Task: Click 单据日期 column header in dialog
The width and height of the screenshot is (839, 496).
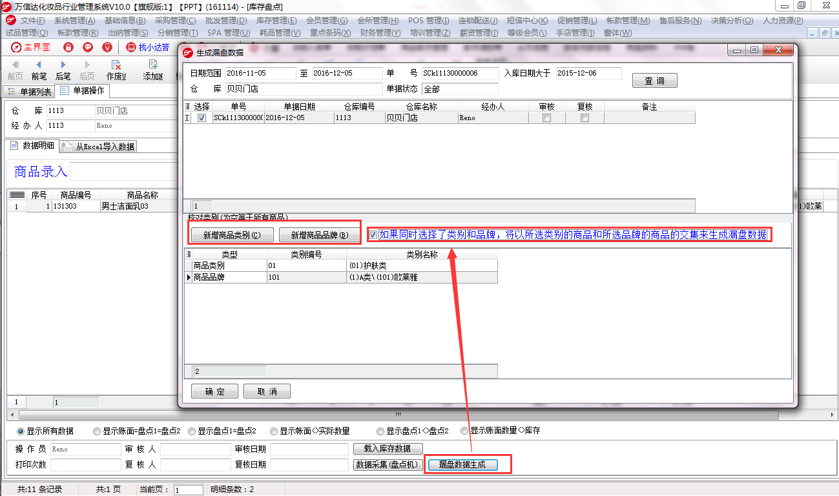Action: pos(299,107)
